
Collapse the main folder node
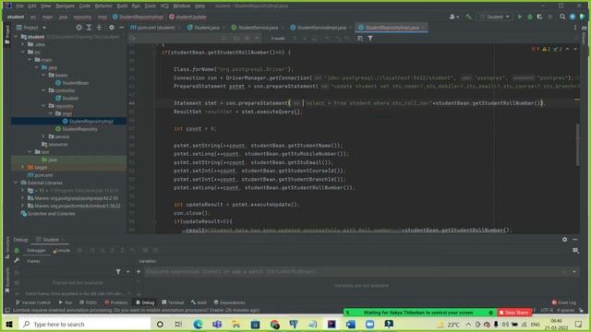coord(30,60)
